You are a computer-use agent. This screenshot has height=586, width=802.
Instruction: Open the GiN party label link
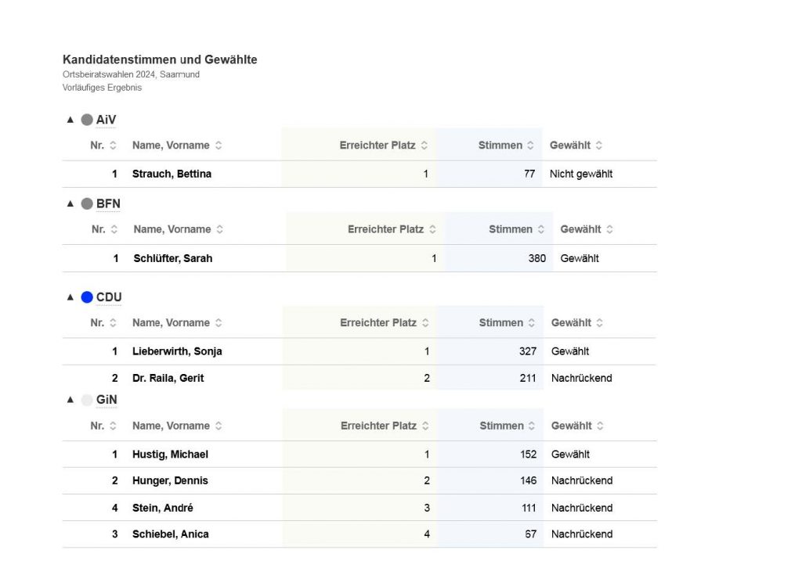(x=106, y=401)
